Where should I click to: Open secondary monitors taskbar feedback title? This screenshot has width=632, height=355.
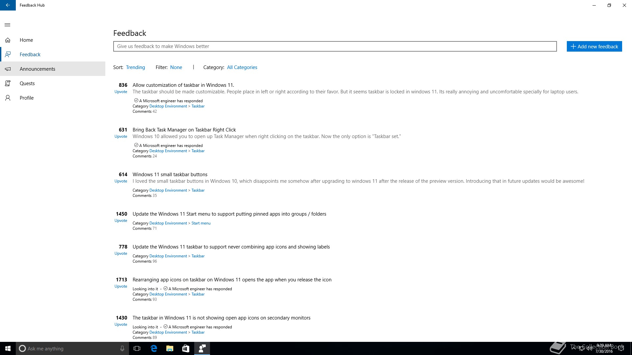[x=222, y=318]
